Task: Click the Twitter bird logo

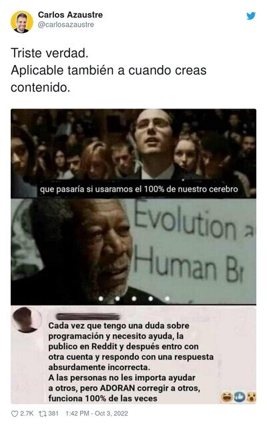Action: [x=251, y=16]
